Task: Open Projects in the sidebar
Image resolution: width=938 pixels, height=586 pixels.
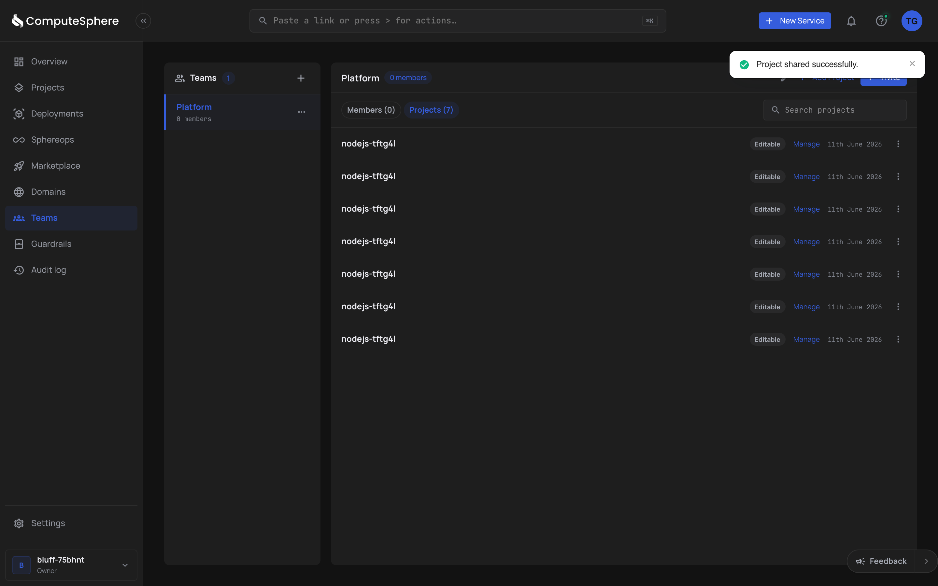Action: click(71, 88)
